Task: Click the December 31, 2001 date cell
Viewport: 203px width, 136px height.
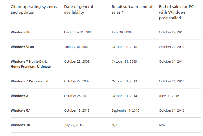Action: [x=78, y=32]
